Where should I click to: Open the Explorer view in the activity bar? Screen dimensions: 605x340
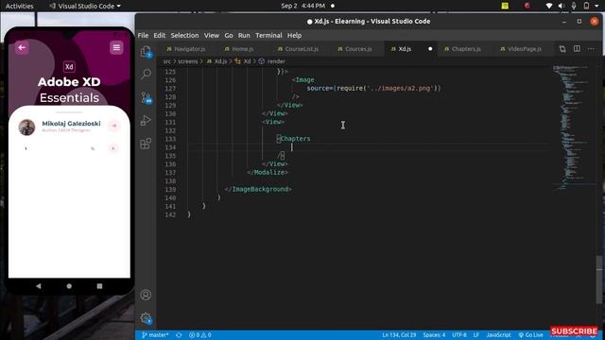point(146,51)
